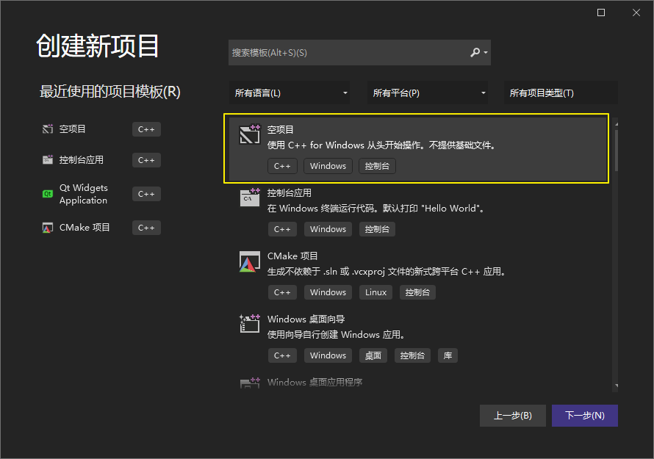This screenshot has width=654, height=459.
Task: Open the 所有语言 dropdown
Action: click(290, 93)
